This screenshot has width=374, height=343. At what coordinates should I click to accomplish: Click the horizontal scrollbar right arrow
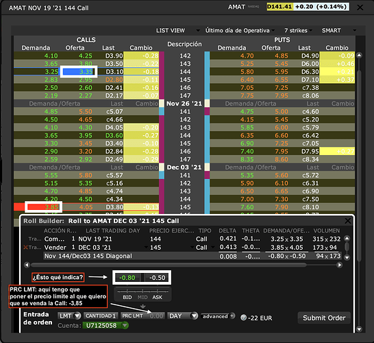pyautogui.click(x=340, y=265)
